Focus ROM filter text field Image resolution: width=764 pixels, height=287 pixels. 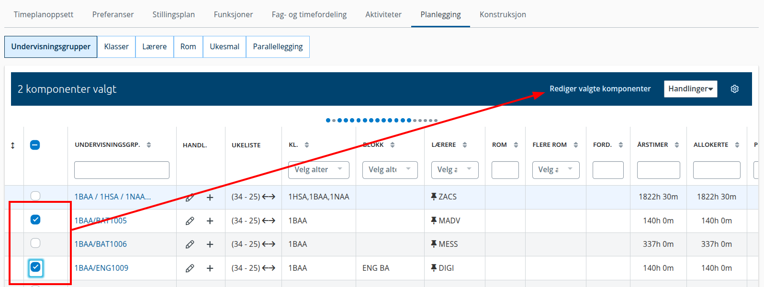[x=505, y=170]
